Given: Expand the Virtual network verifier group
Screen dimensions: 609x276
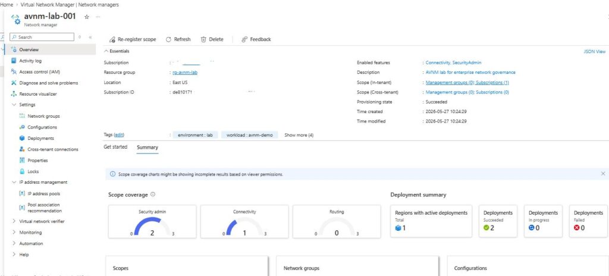Looking at the screenshot, I should click(14, 221).
